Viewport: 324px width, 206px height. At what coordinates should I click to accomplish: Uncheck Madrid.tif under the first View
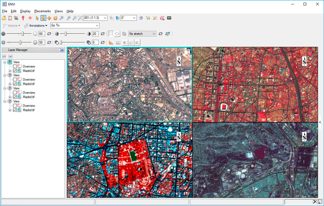(x=15, y=71)
